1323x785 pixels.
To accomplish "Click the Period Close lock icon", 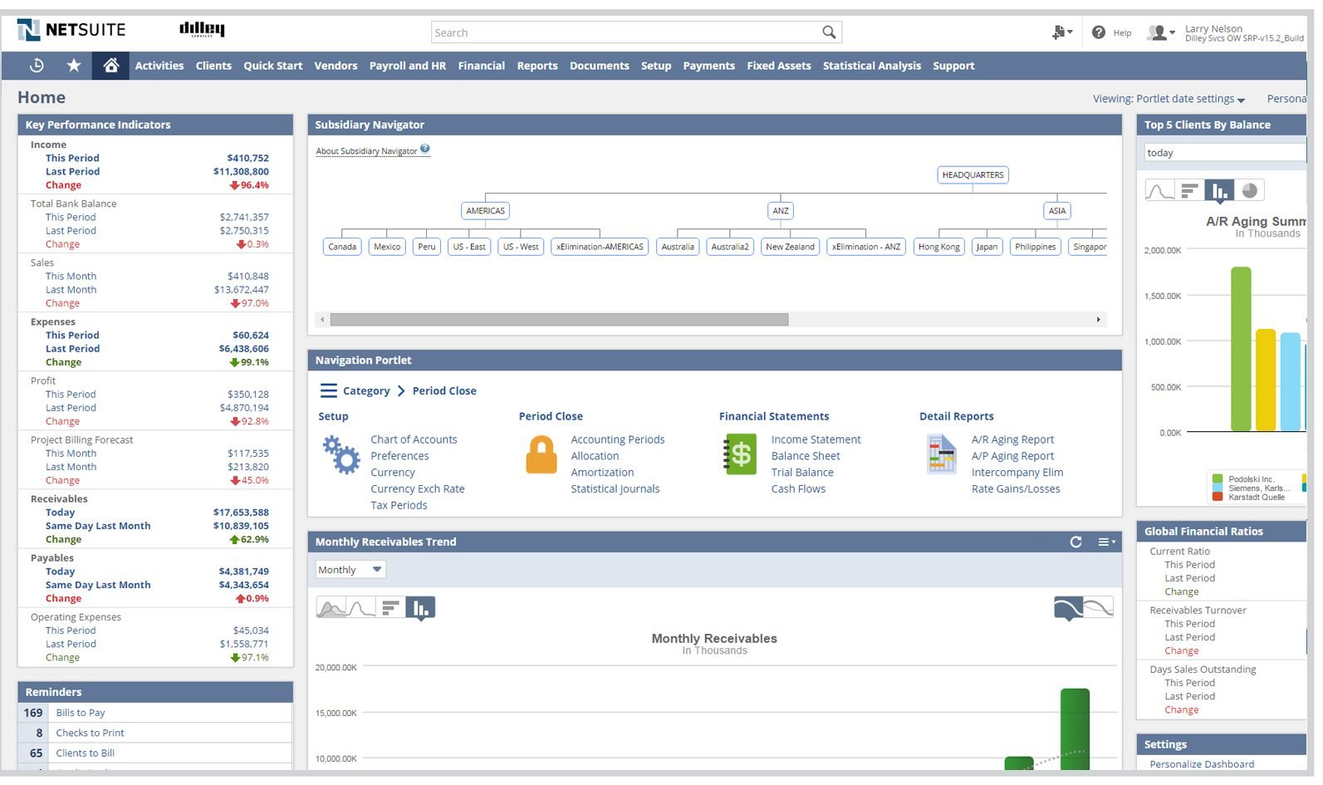I will click(541, 455).
